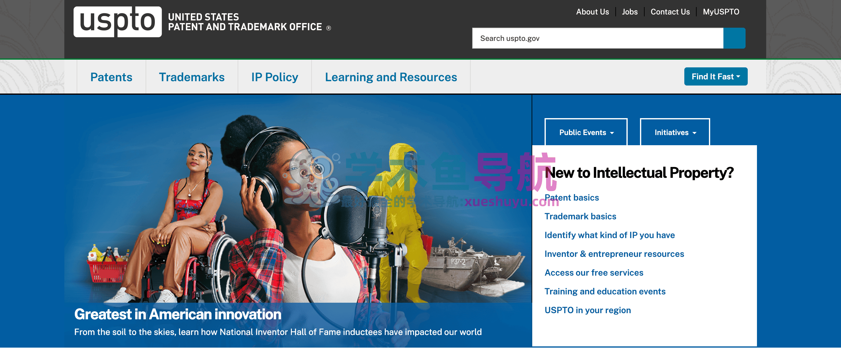The image size is (841, 355).
Task: Select the IP Policy menu item
Action: coord(274,77)
